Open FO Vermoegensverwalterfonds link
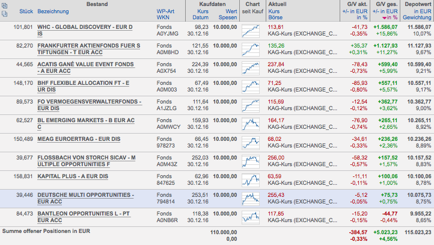Image resolution: width=434 pixels, height=245 pixels. (90, 105)
